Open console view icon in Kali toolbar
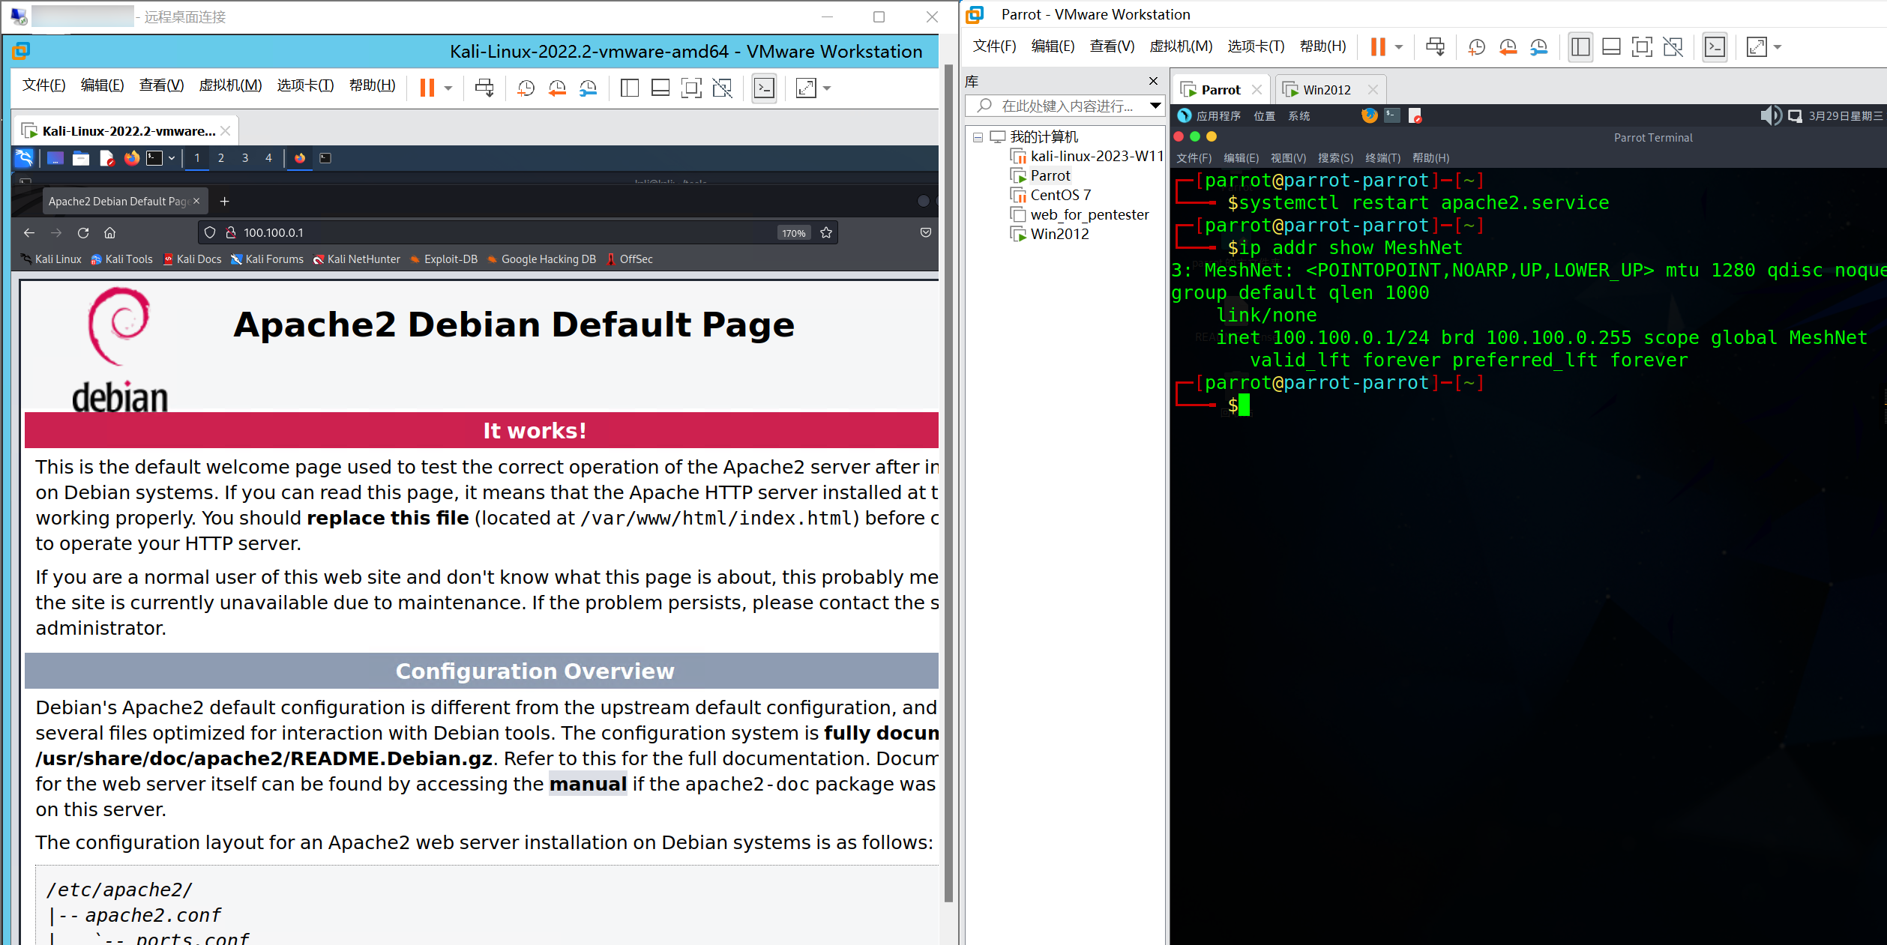This screenshot has width=1887, height=945. (x=764, y=88)
